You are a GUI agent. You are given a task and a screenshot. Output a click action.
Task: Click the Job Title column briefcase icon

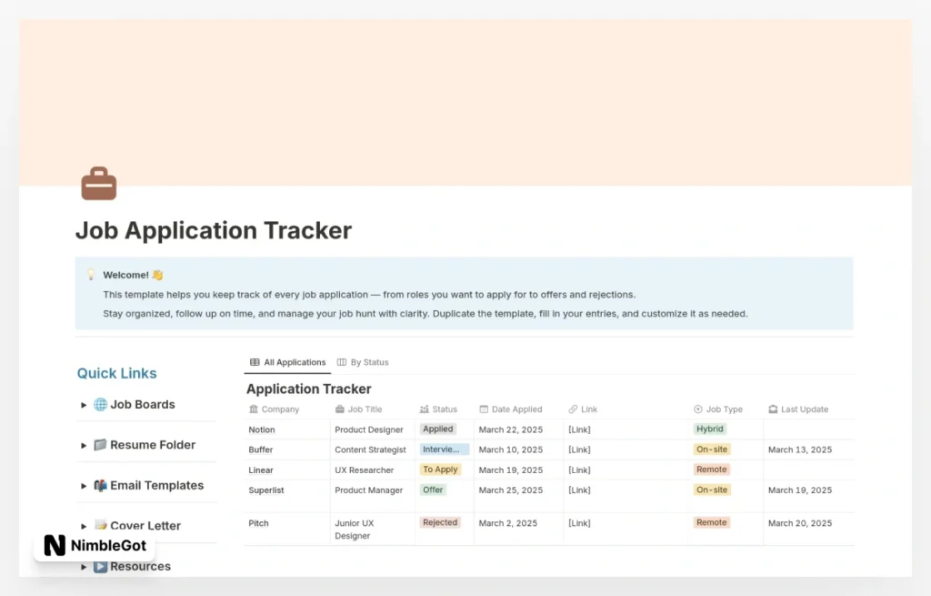pyautogui.click(x=340, y=409)
